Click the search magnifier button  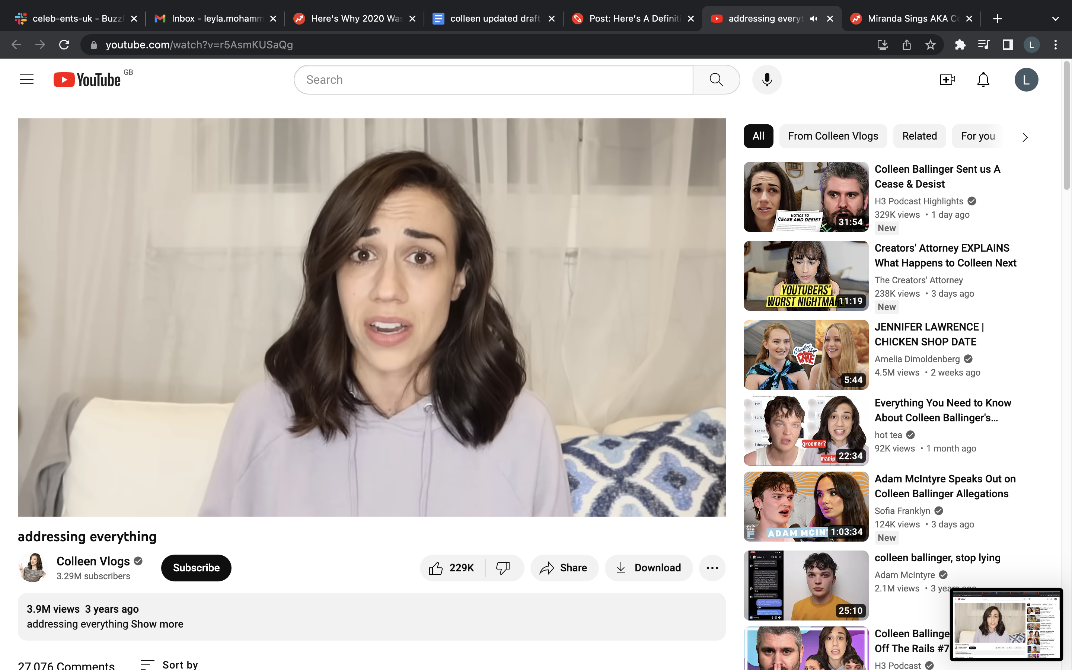716,80
